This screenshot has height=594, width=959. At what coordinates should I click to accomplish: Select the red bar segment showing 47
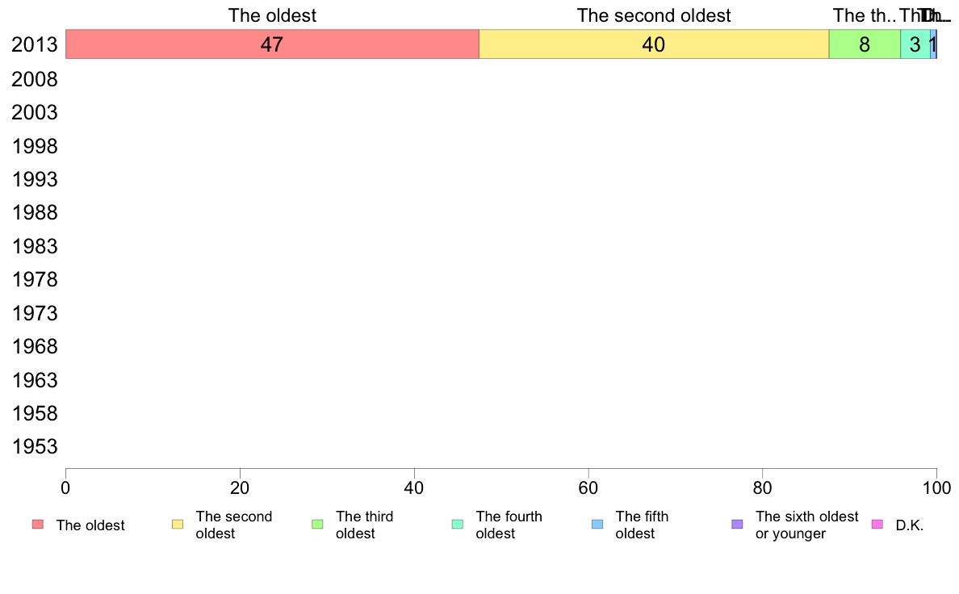coord(272,44)
